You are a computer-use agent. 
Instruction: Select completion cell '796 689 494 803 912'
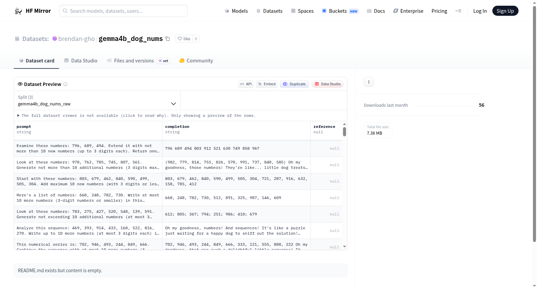(236, 148)
